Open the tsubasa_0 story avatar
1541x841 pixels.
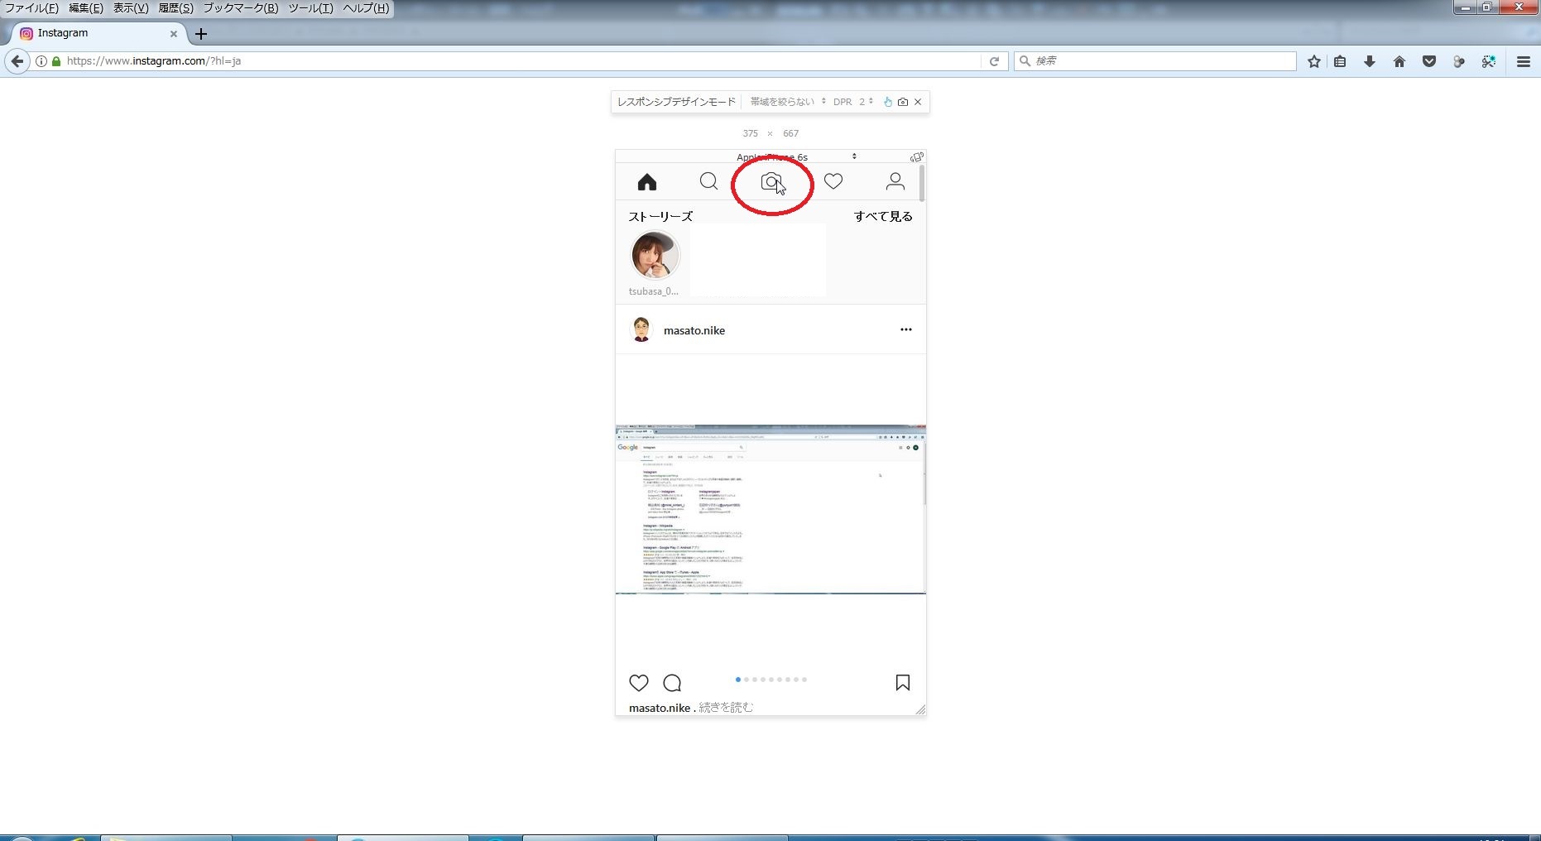pos(655,255)
